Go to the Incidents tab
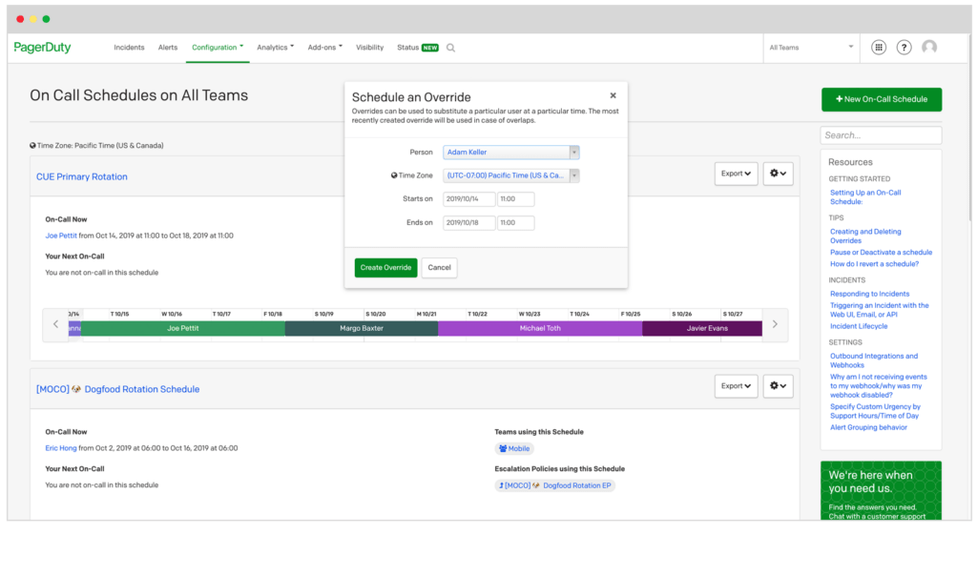 tap(129, 48)
